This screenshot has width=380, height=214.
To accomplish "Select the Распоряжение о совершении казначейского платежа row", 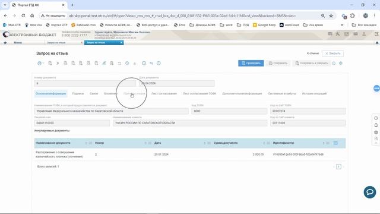I will click(190, 155).
